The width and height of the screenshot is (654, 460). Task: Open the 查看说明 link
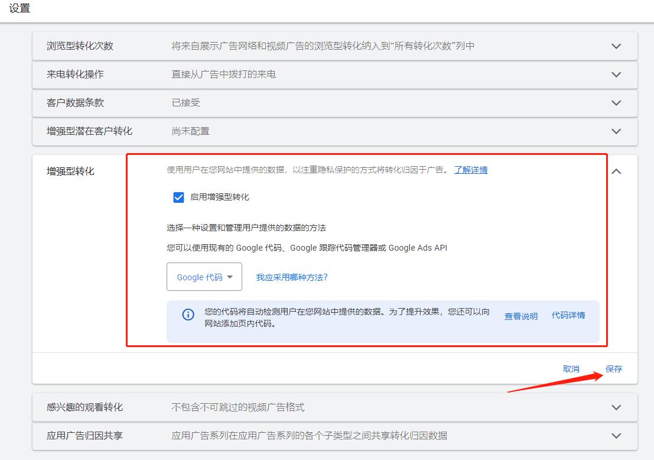coord(519,316)
